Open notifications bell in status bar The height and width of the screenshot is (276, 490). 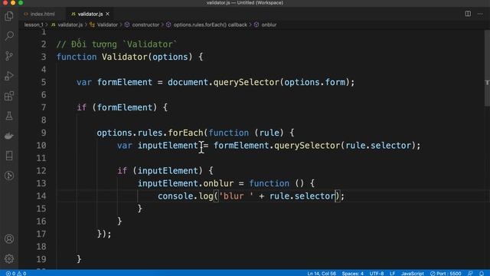tap(482, 273)
